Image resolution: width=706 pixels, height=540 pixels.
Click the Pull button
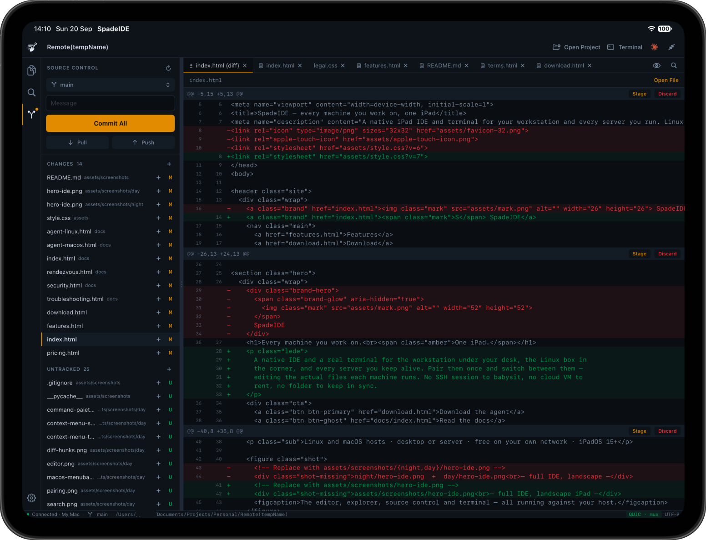[x=77, y=142]
